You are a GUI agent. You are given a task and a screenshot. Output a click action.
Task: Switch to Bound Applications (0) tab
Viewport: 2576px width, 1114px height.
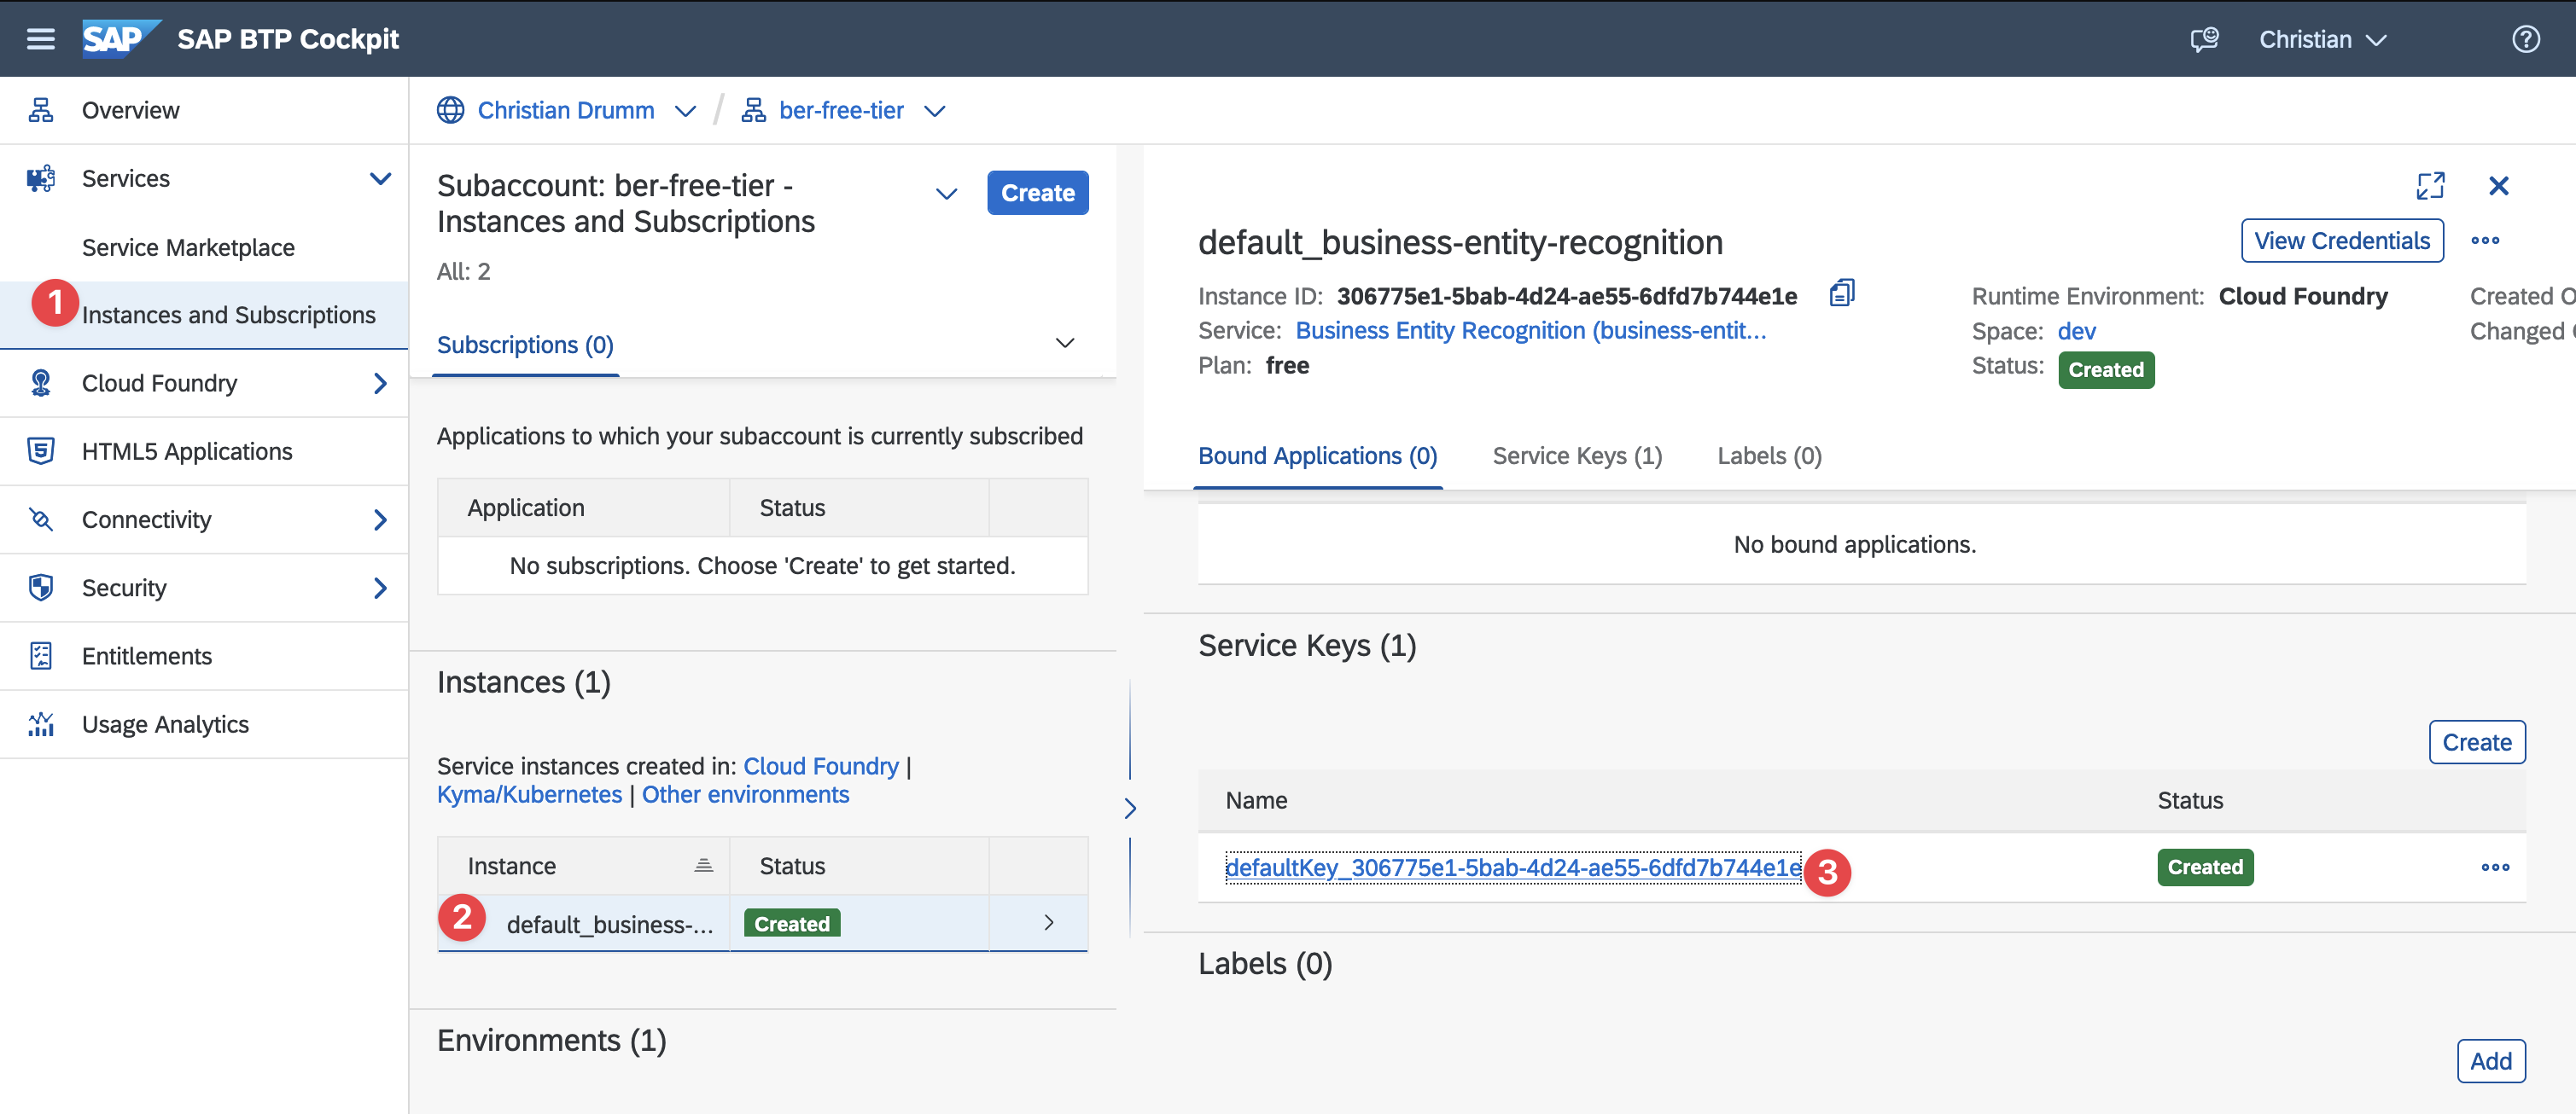[x=1317, y=455]
